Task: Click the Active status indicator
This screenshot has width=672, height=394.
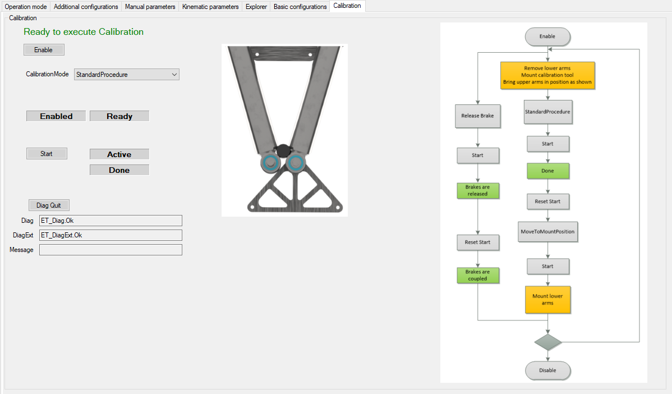Action: click(x=119, y=154)
